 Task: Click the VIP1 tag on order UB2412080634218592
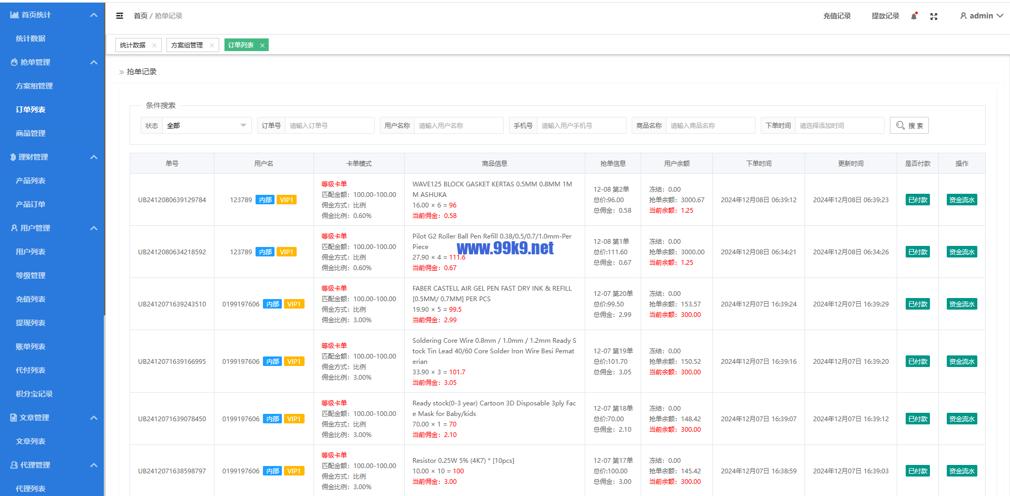pos(287,252)
